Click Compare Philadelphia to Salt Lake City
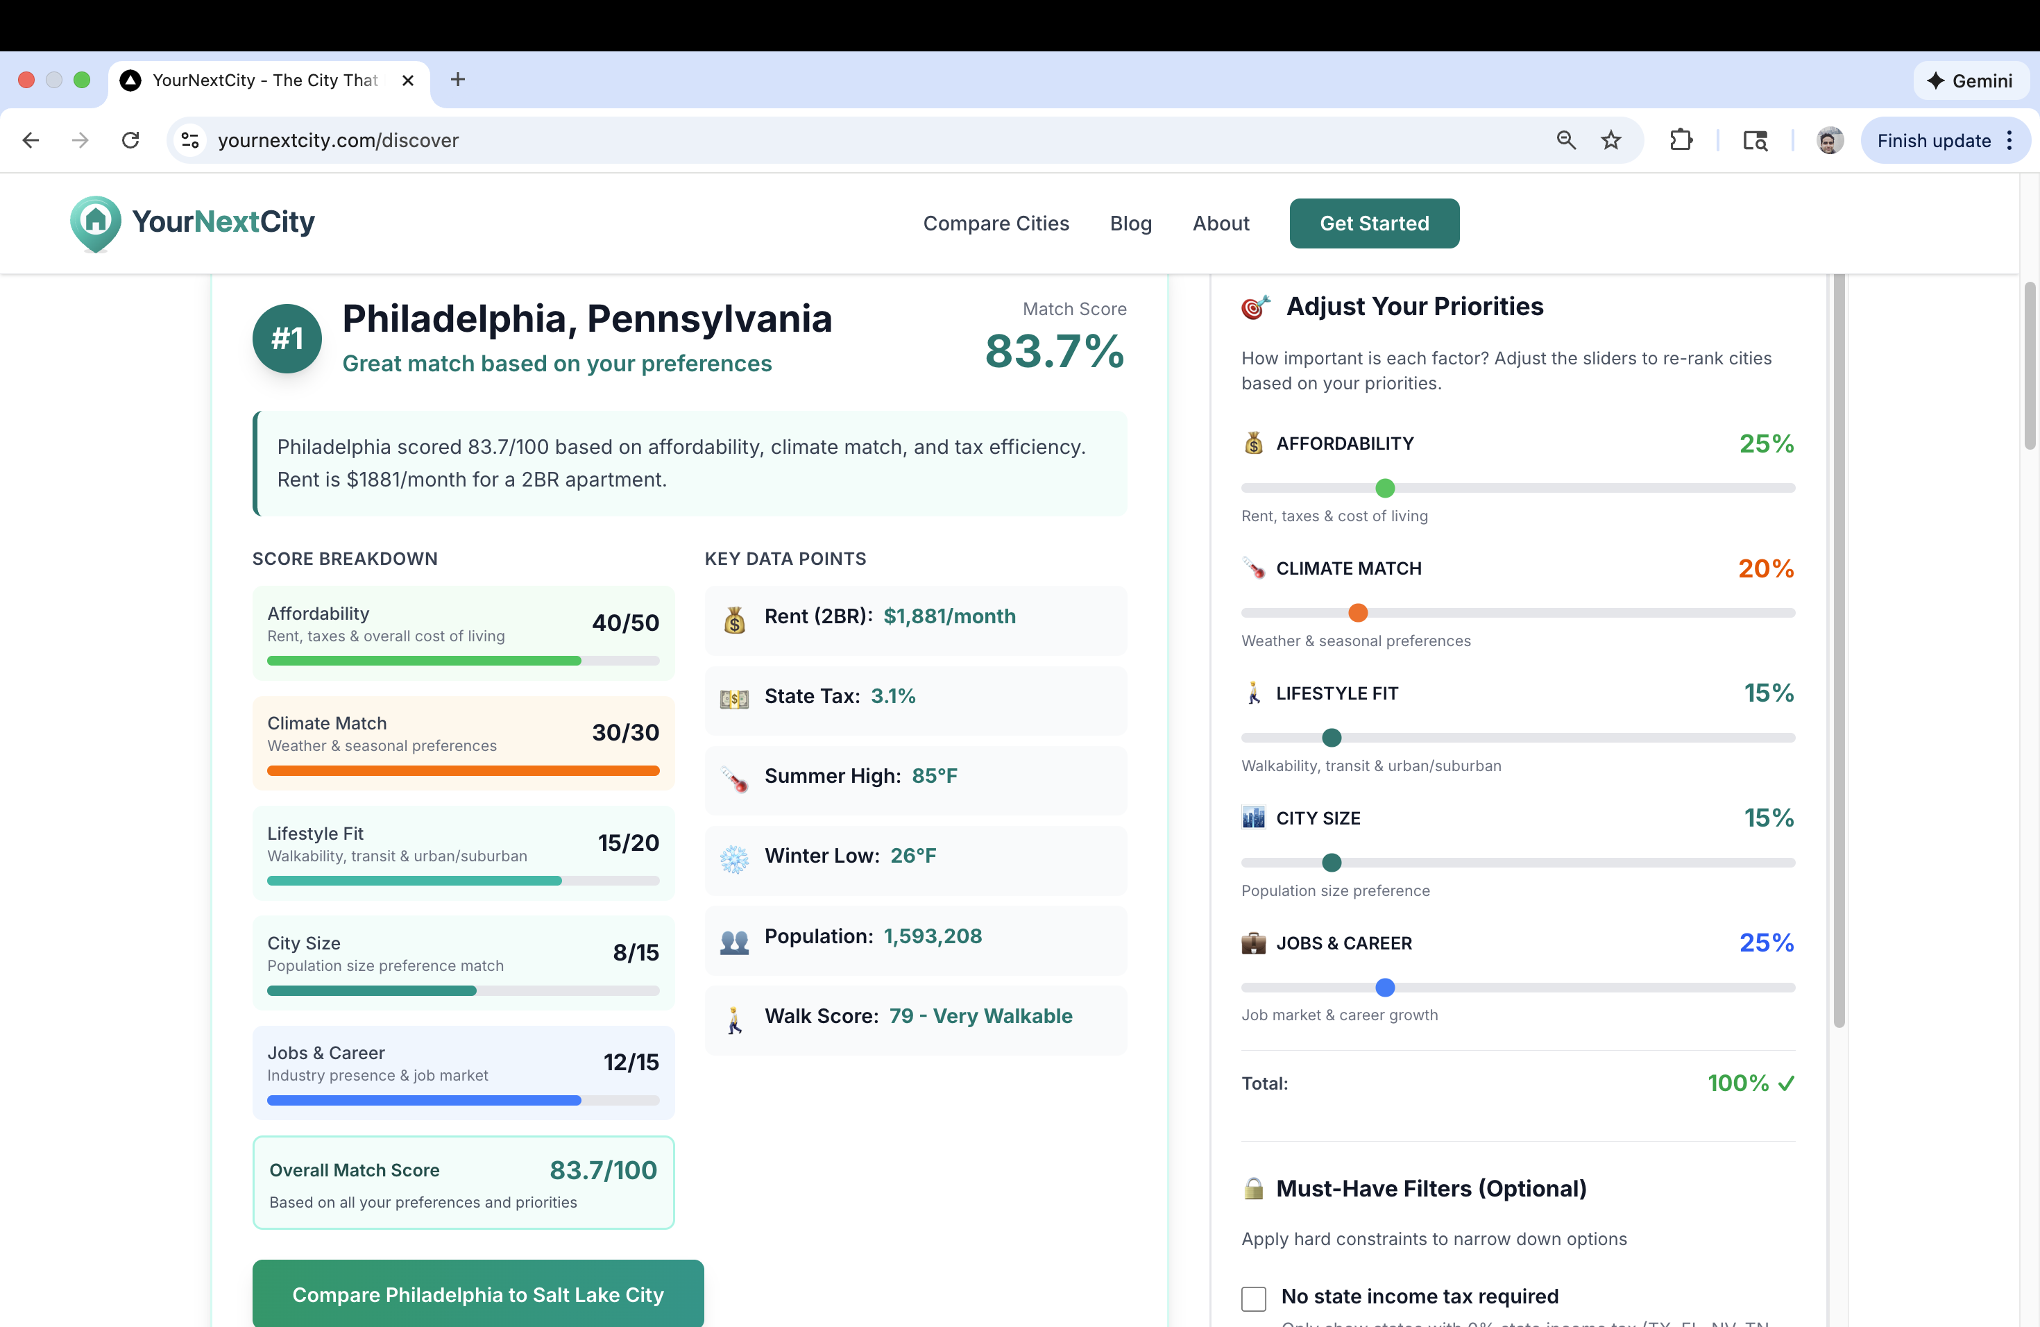 pyautogui.click(x=477, y=1295)
